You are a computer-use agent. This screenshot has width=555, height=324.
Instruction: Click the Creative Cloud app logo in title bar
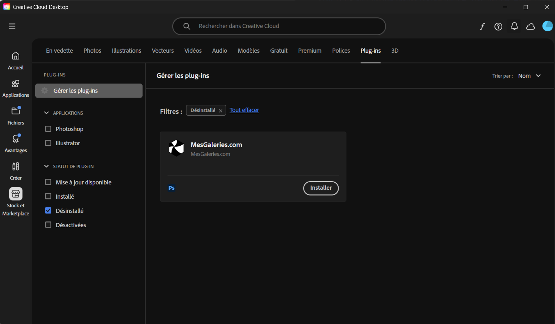[x=7, y=7]
